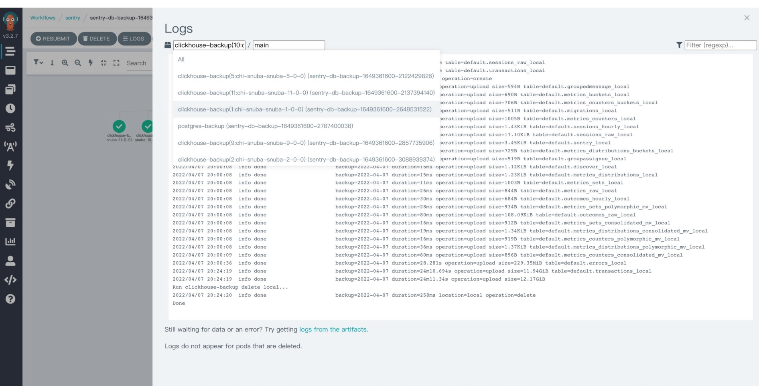Open Reports bar chart sidebar icon
The width and height of the screenshot is (759, 386).
click(10, 241)
